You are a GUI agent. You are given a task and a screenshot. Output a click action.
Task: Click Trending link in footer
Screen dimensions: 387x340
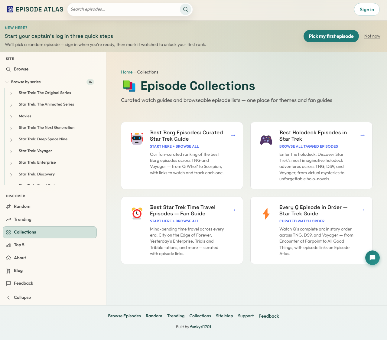tap(176, 316)
